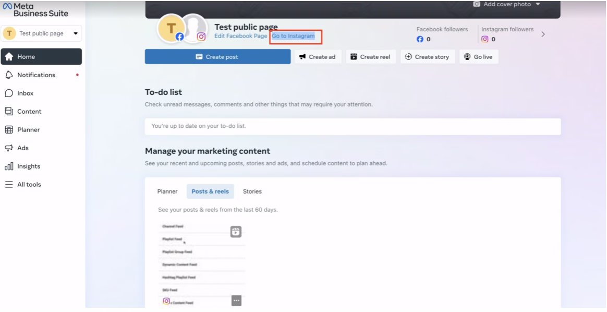Click the Facebook followers count icon
The image size is (607, 312).
(x=420, y=39)
